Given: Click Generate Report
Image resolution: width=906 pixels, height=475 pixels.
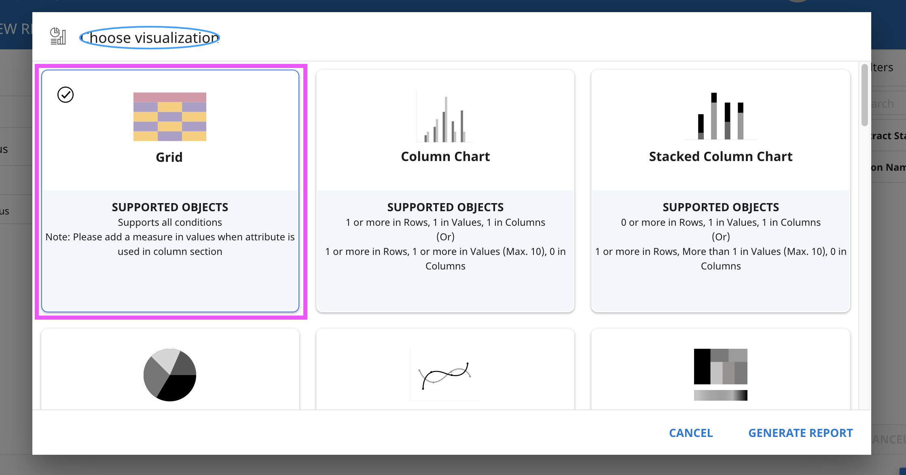Looking at the screenshot, I should pyautogui.click(x=800, y=433).
